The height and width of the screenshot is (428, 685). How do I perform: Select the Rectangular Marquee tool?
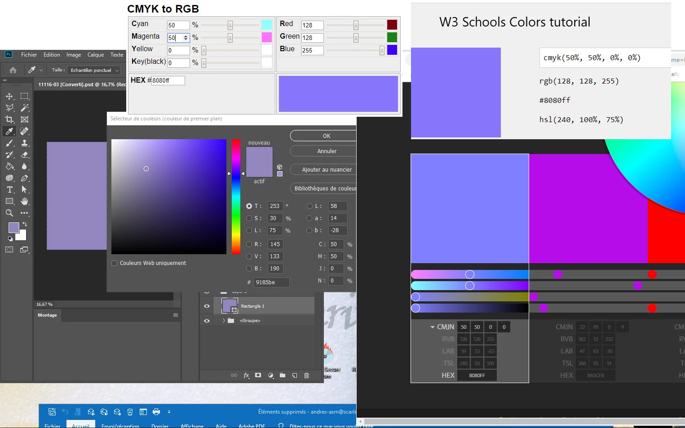[24, 96]
